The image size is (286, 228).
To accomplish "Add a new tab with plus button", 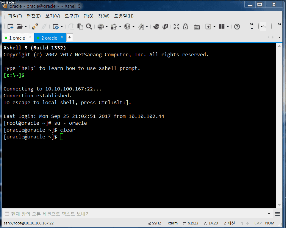I will coord(70,37).
